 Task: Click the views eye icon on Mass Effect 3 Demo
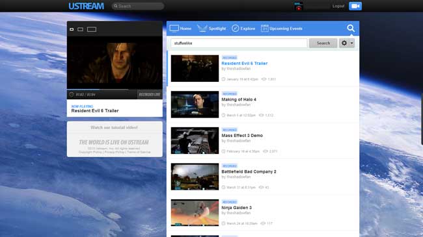click(265, 151)
